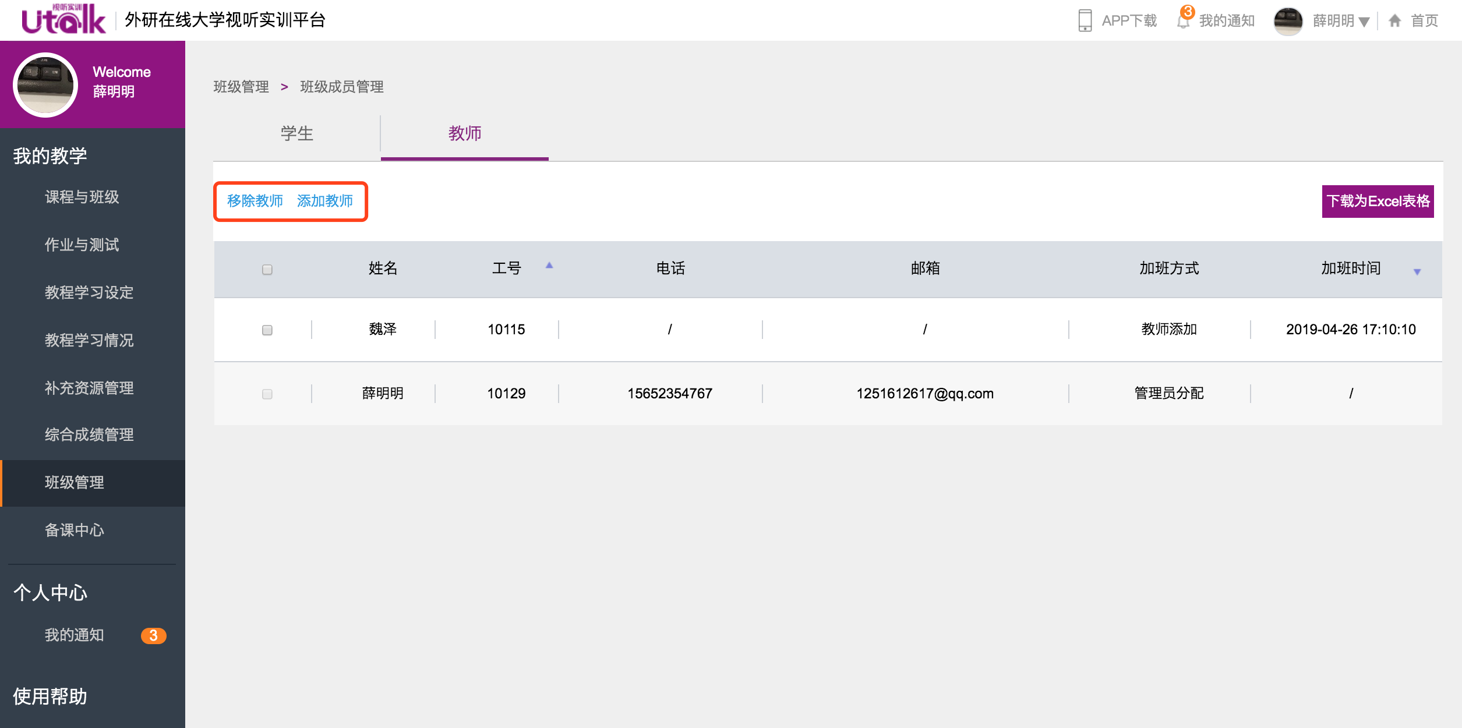Switch to the 学生 tab
Viewport: 1462px width, 728px height.
pos(297,133)
